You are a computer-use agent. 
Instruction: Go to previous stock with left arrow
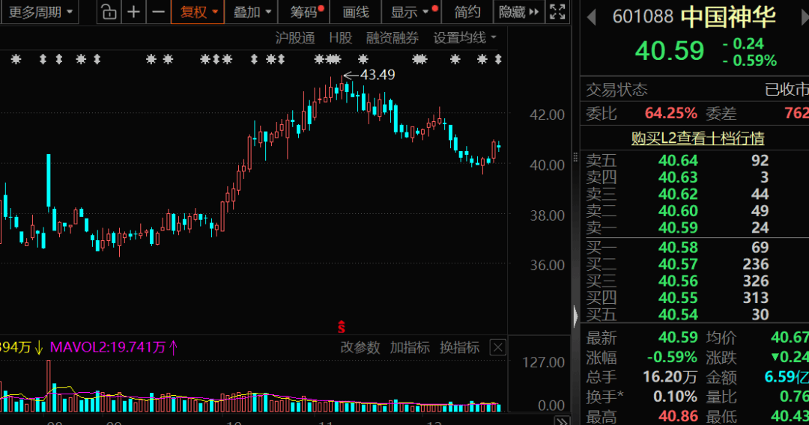point(591,16)
